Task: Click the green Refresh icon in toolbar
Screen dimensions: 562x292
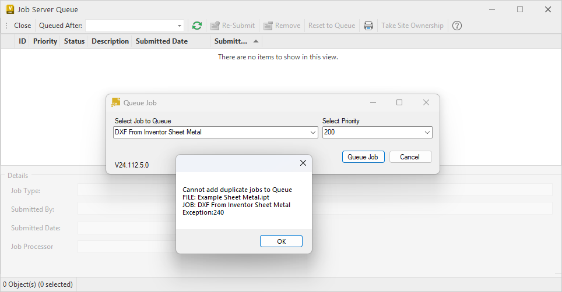Action: click(x=197, y=26)
